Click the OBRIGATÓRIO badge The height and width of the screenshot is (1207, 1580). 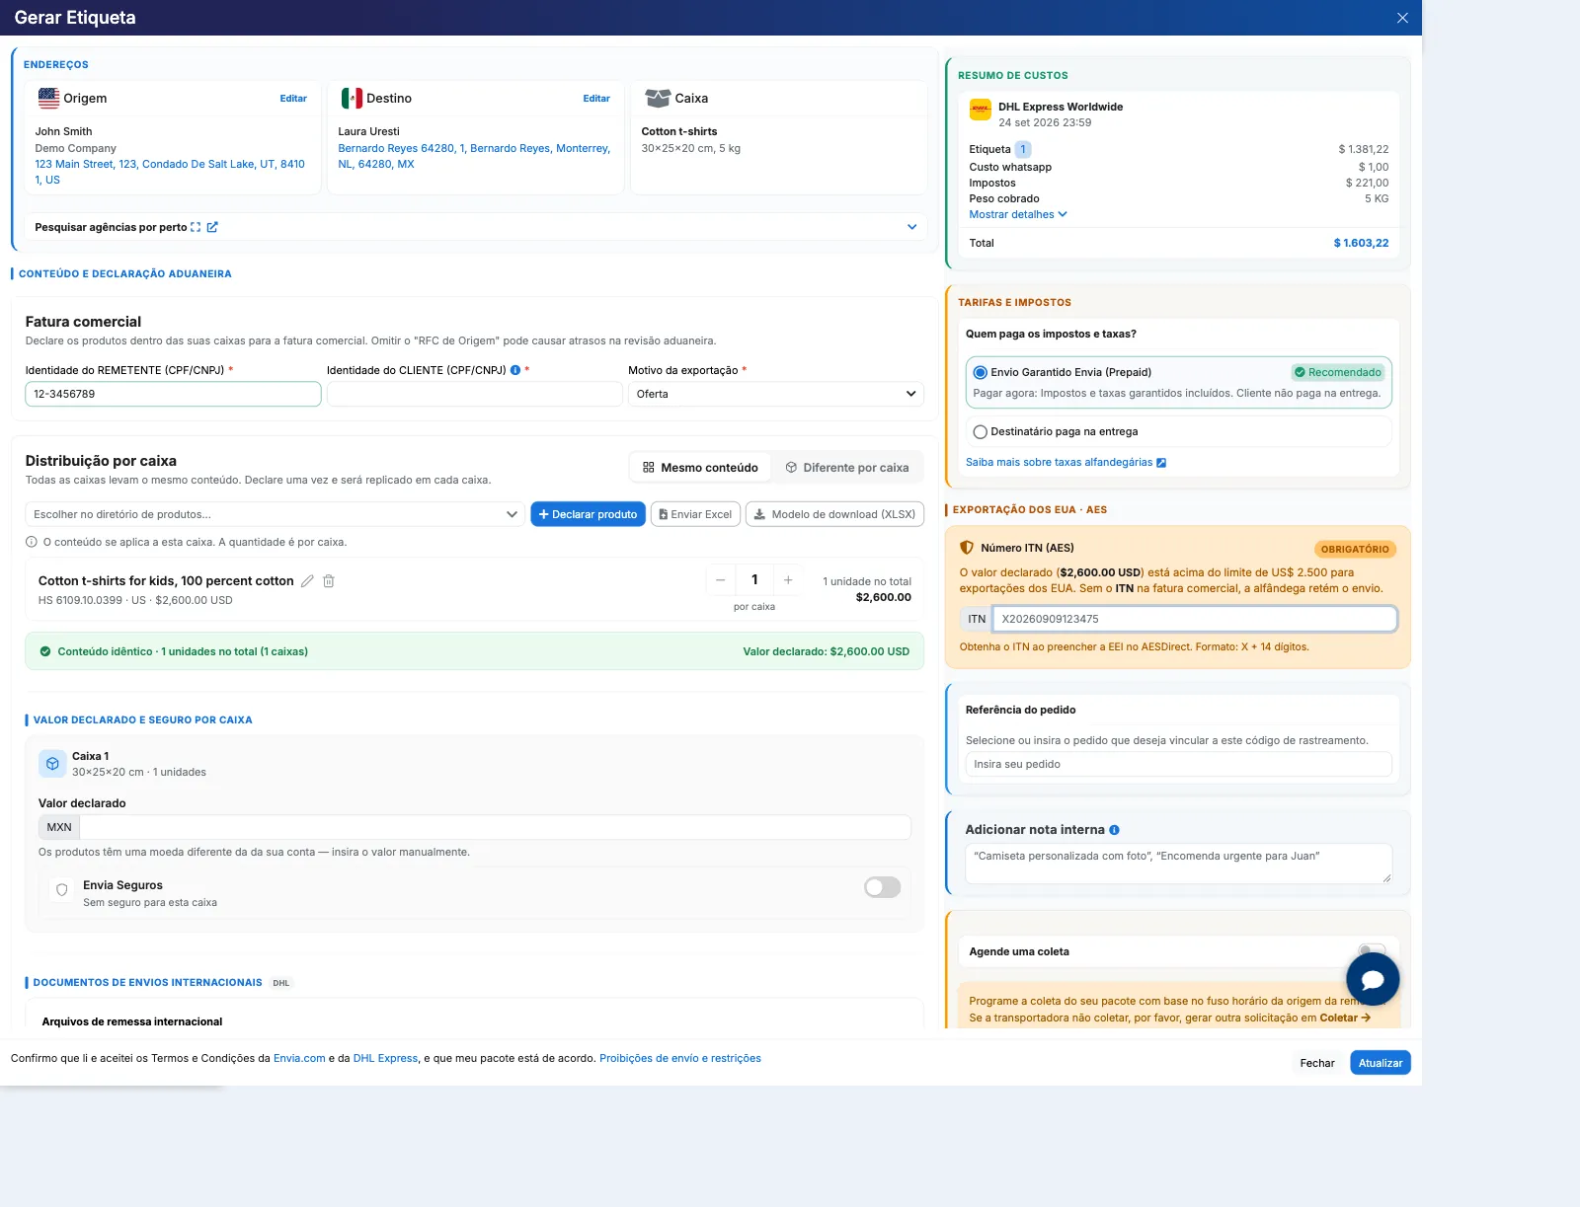[1355, 550]
